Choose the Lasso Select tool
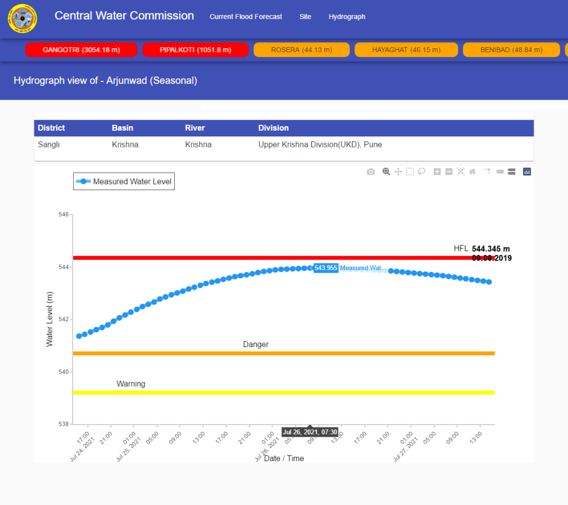Screen dimensions: 568x505 [x=422, y=172]
